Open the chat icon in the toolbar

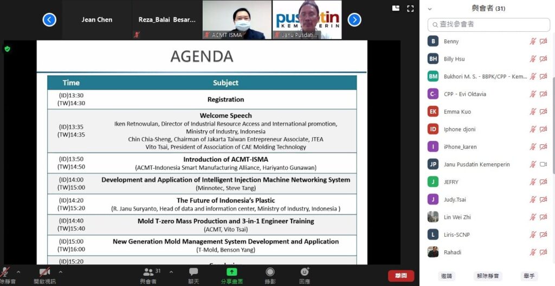pyautogui.click(x=193, y=272)
